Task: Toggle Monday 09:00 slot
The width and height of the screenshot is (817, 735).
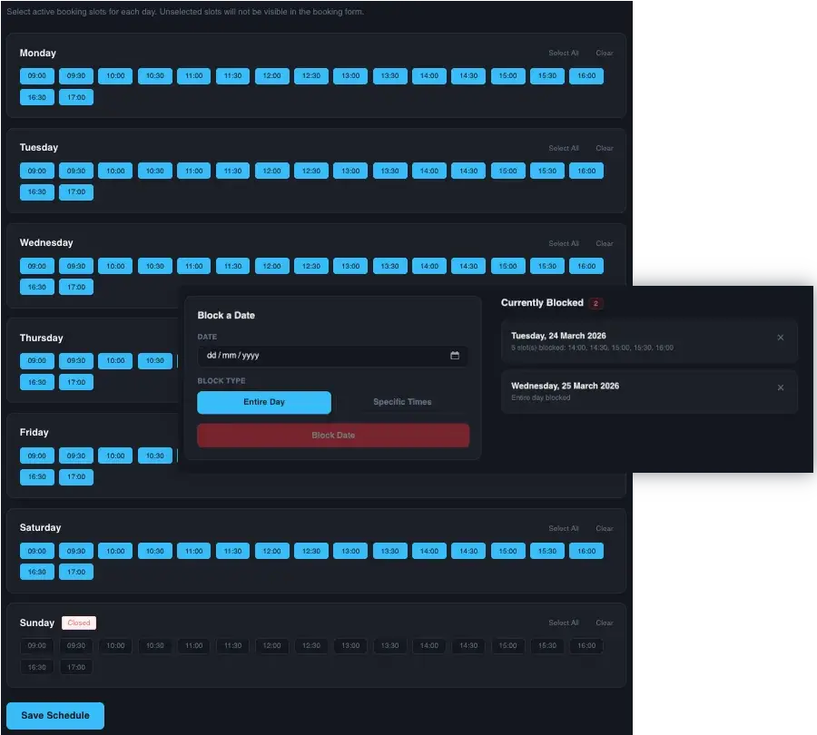Action: 37,76
